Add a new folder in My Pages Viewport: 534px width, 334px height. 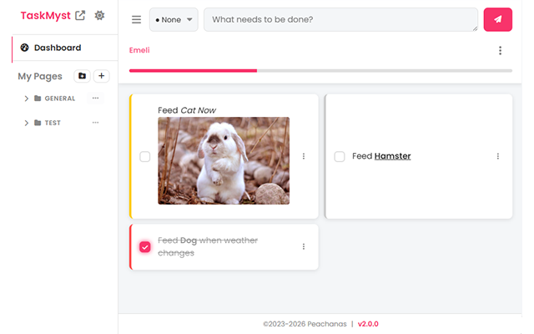tap(82, 76)
